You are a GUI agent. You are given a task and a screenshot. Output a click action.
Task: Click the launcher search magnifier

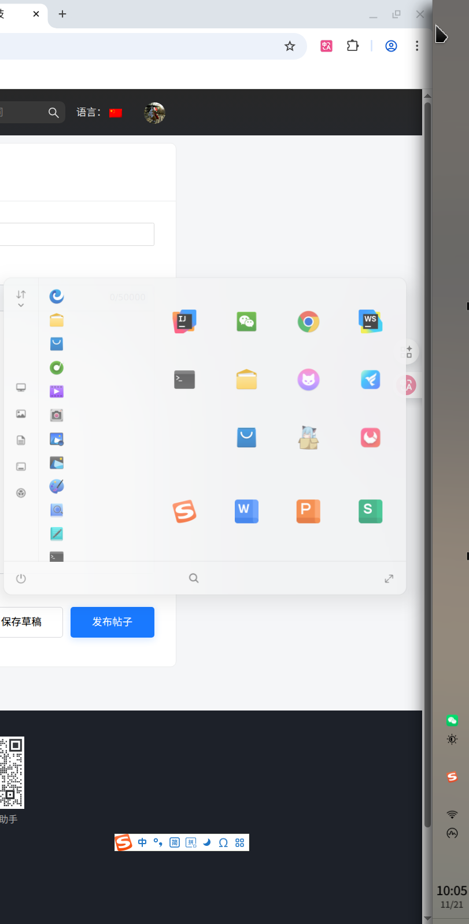tap(194, 578)
